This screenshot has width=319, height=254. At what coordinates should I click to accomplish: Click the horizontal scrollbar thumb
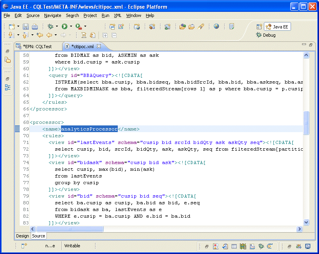coord(69,229)
